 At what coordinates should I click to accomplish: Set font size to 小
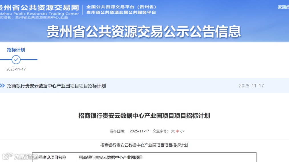pyautogui.click(x=182, y=131)
